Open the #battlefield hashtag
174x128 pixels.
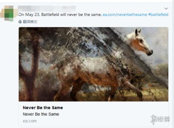158,15
